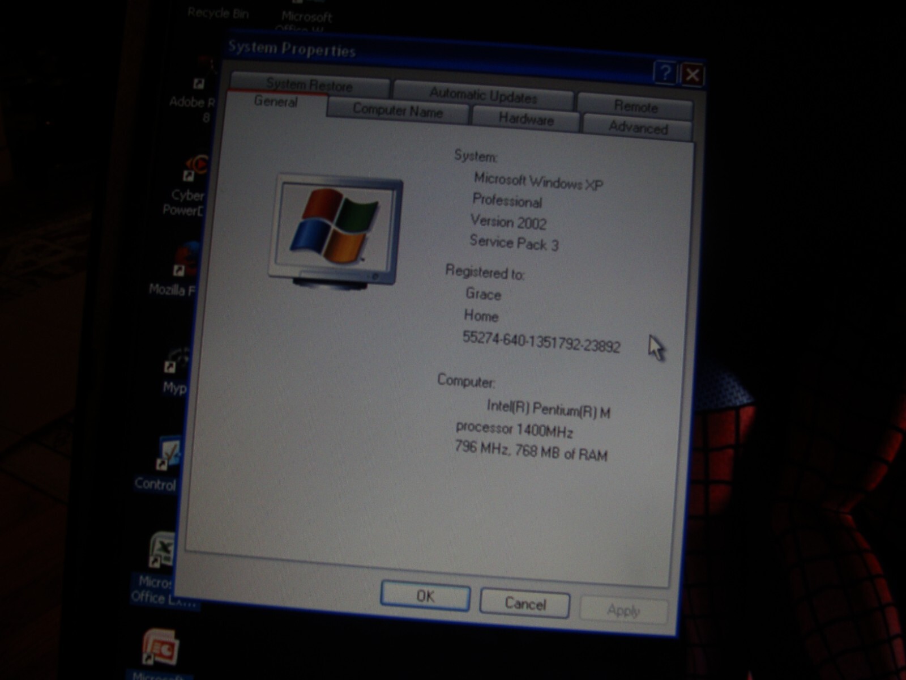906x680 pixels.
Task: Switch to the System Restore tab
Action: 310,85
